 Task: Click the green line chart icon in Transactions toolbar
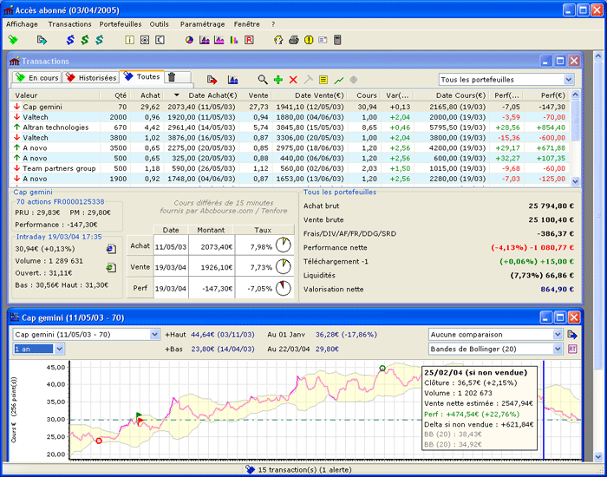[x=339, y=80]
